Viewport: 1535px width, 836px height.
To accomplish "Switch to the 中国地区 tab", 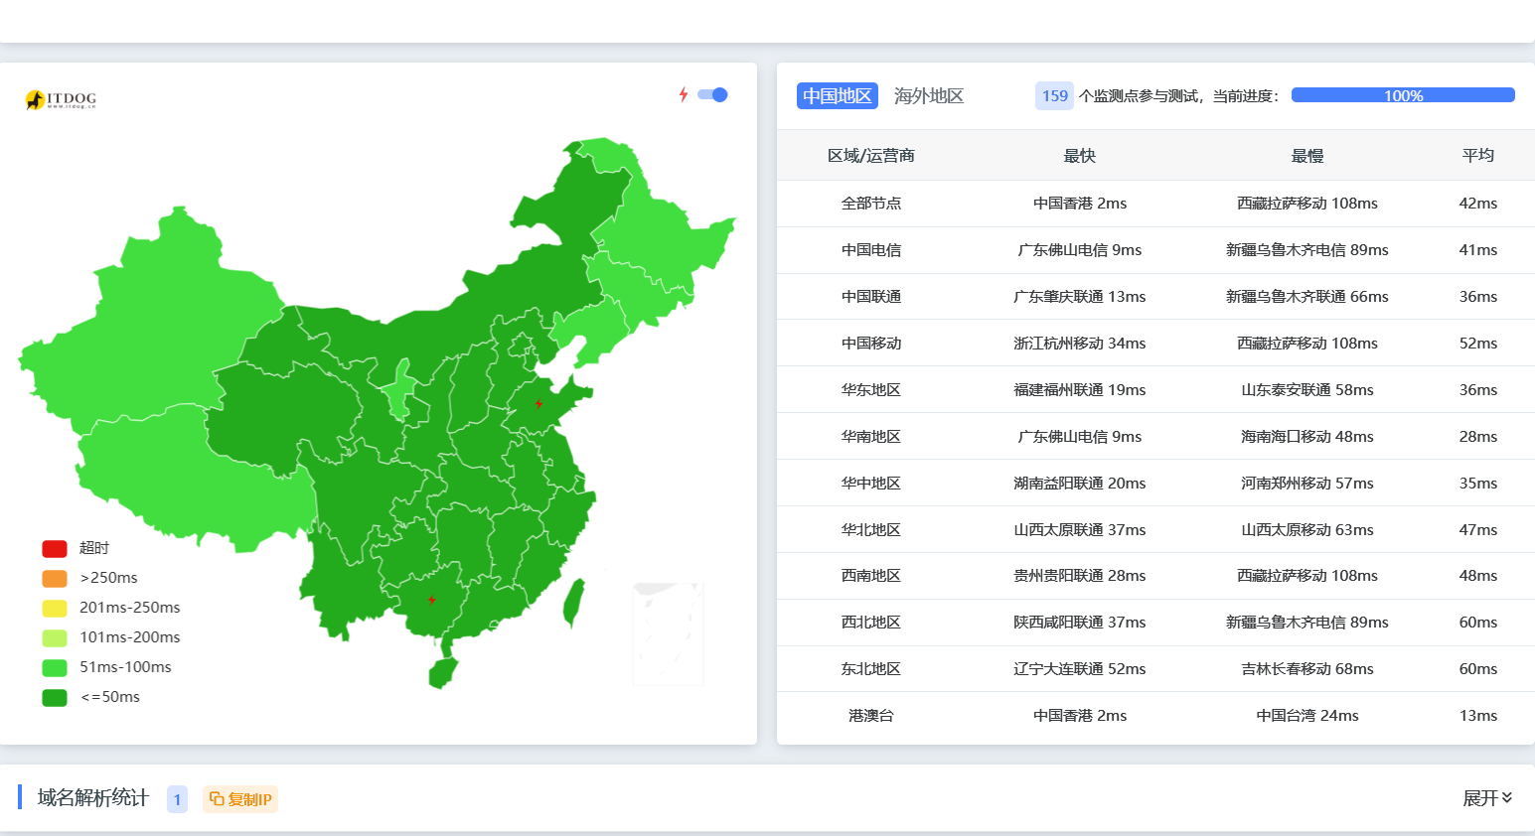I will point(837,96).
